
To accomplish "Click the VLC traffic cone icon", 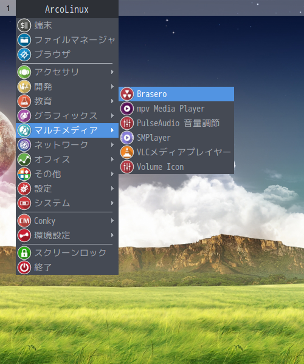I will click(x=126, y=152).
